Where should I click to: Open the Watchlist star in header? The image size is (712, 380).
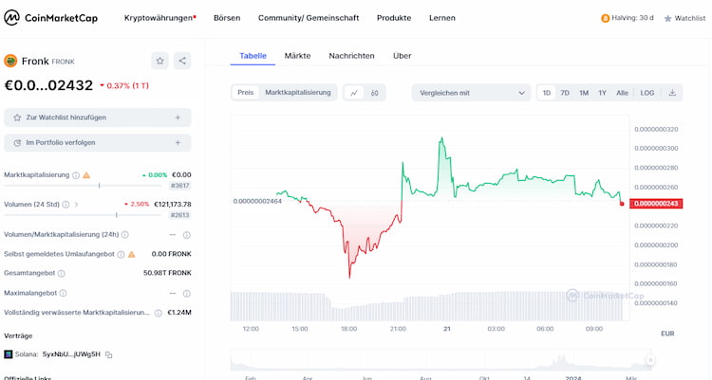pos(684,18)
